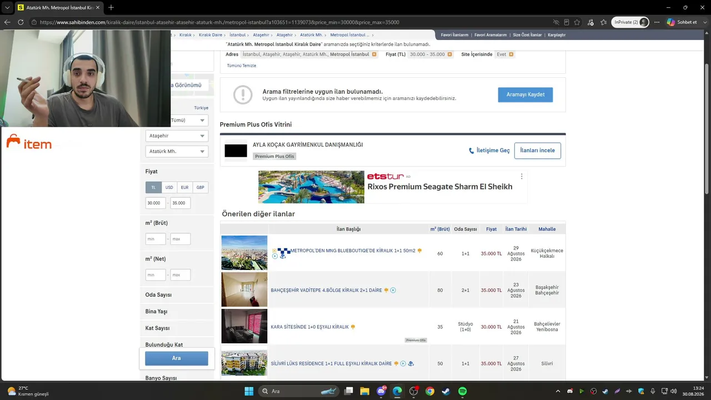The width and height of the screenshot is (711, 400).
Task: Open the browser three-dot settings menu
Action: pos(657,22)
